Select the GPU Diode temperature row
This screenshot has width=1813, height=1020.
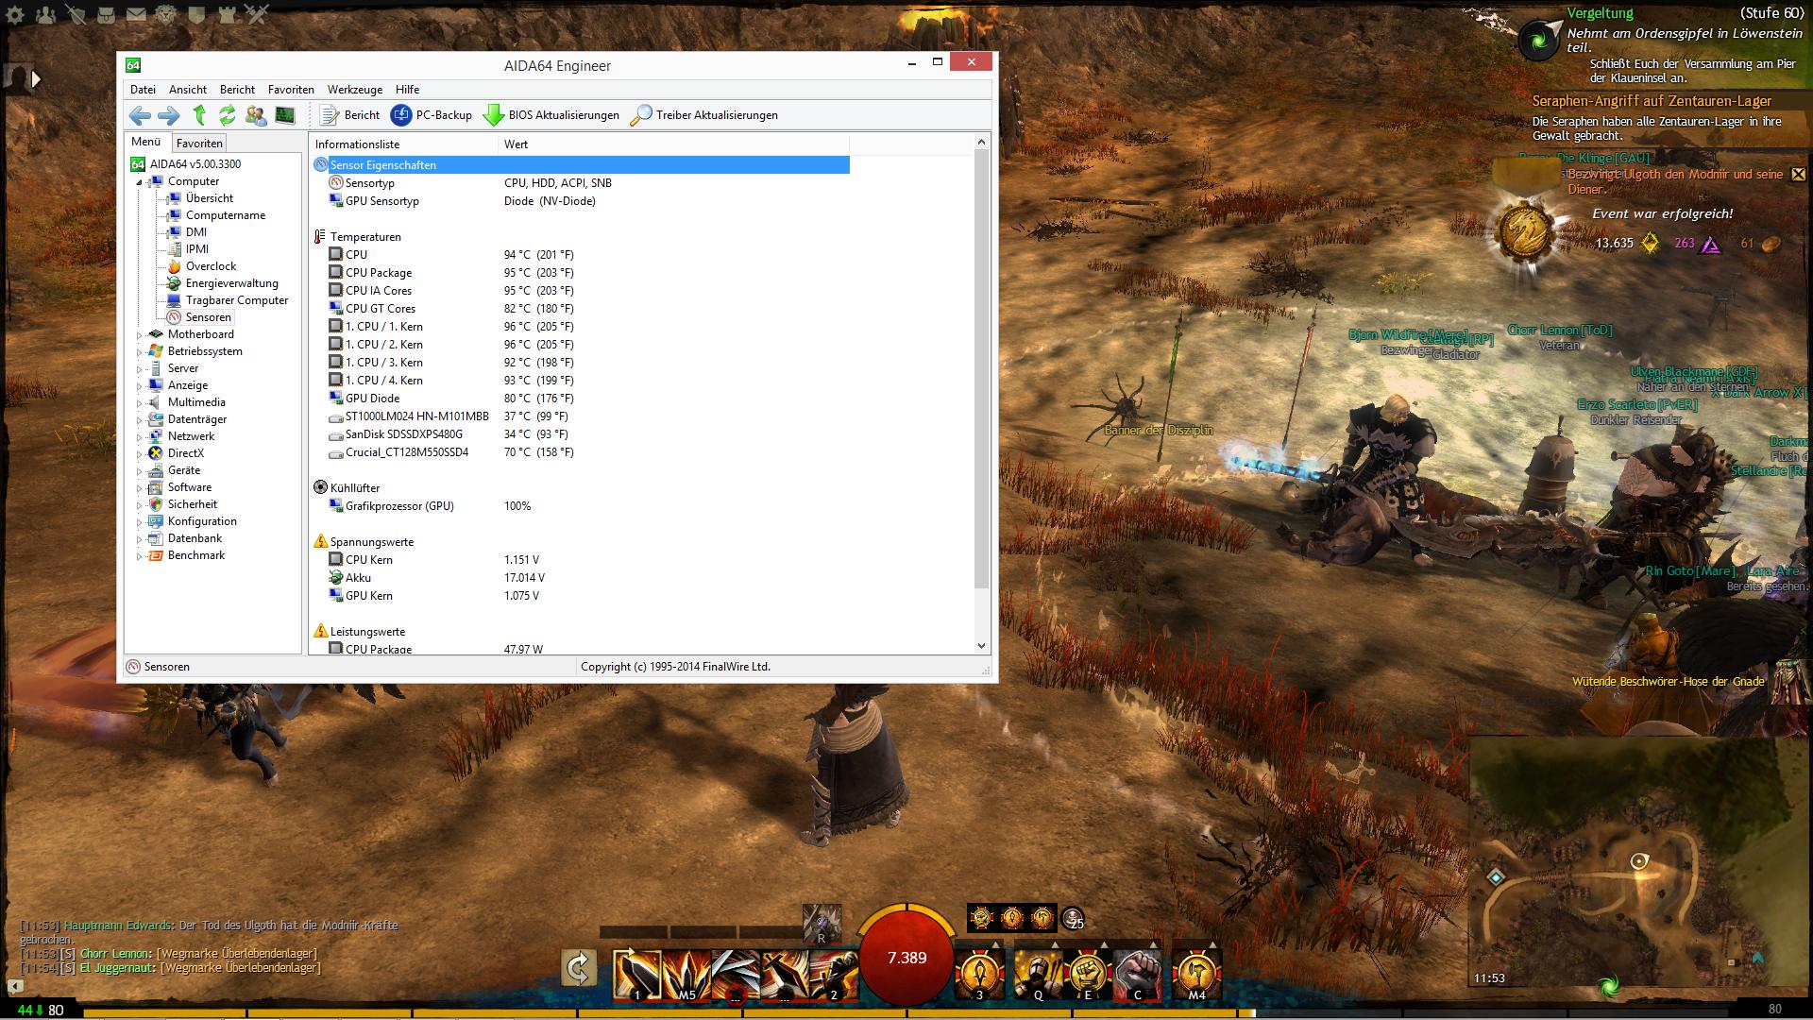click(x=581, y=399)
